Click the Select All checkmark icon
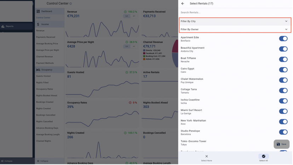This screenshot has width=293, height=165. click(264, 157)
